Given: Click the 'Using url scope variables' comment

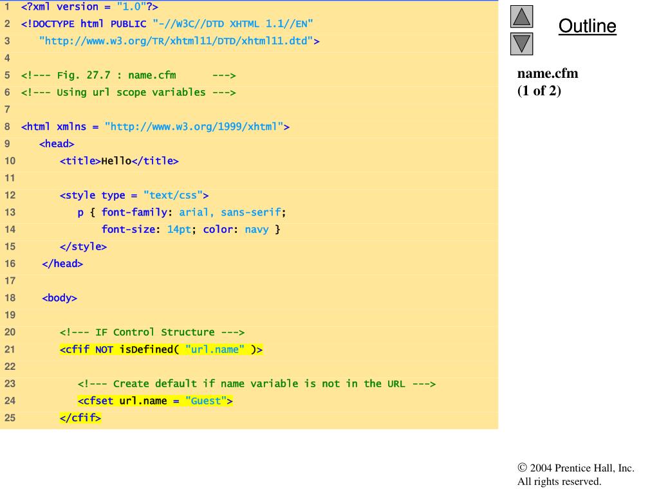Looking at the screenshot, I should coord(128,93).
